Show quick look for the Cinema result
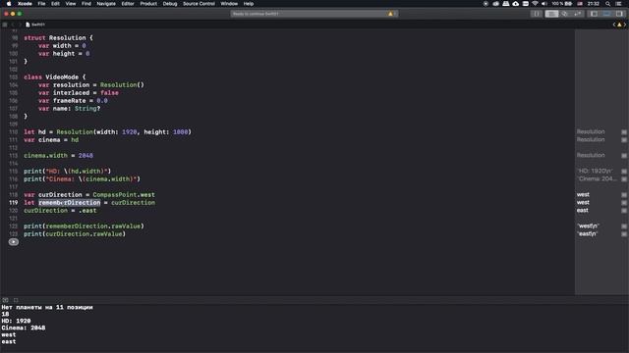629x353 pixels. [624, 178]
